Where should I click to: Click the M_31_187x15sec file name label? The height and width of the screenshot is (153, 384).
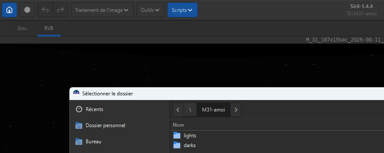pos(345,40)
